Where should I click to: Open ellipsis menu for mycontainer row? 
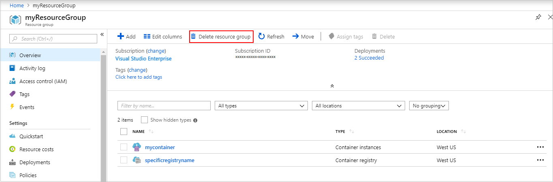(540, 147)
